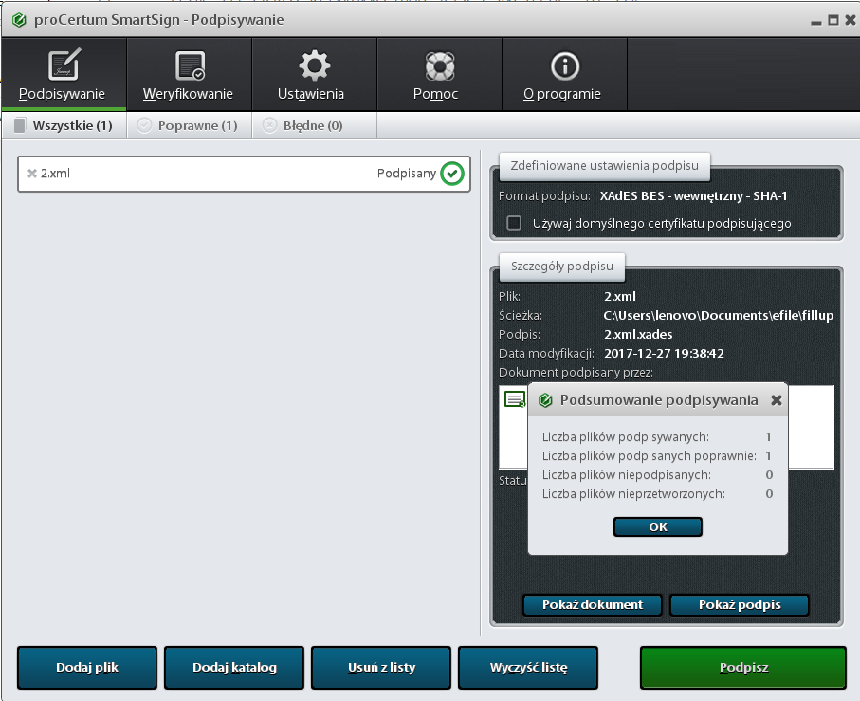
Task: Switch to the Wszystkie (1) tab
Action: 64,125
